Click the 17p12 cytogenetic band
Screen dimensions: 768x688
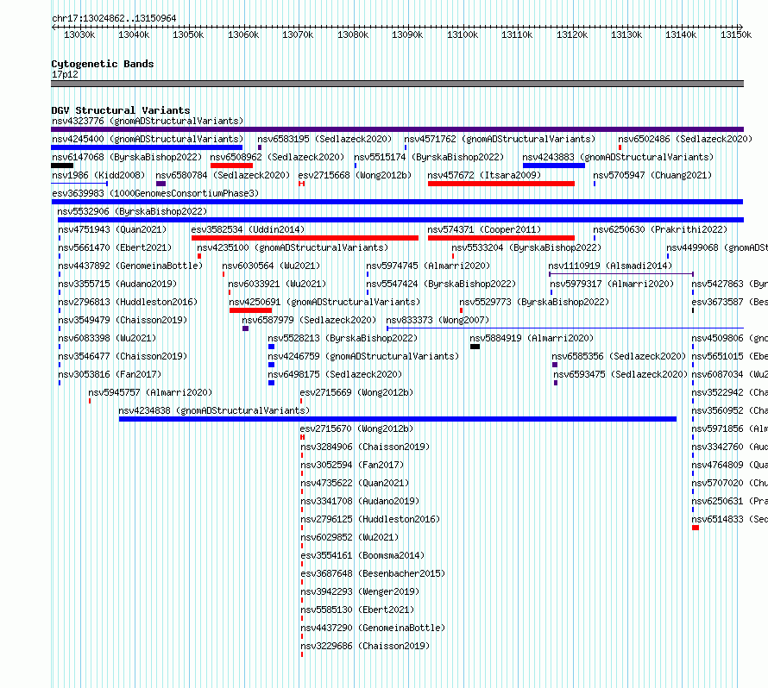coord(397,84)
